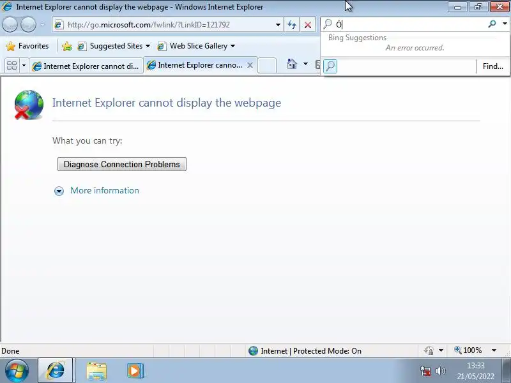Click the search magnifier button
The height and width of the screenshot is (383, 511).
tap(492, 24)
